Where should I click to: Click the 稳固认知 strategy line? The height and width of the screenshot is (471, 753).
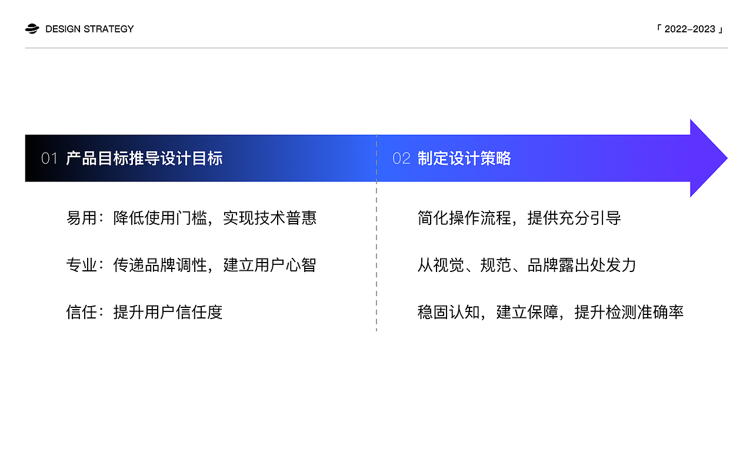(x=549, y=313)
